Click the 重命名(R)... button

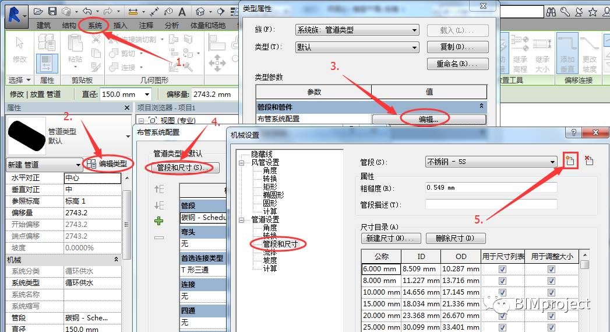click(457, 64)
